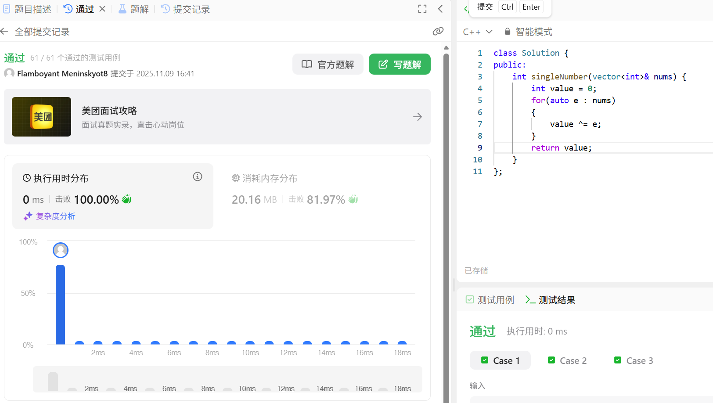Toggle Case 3 test case checkbox
This screenshot has height=403, width=713.
(618, 360)
